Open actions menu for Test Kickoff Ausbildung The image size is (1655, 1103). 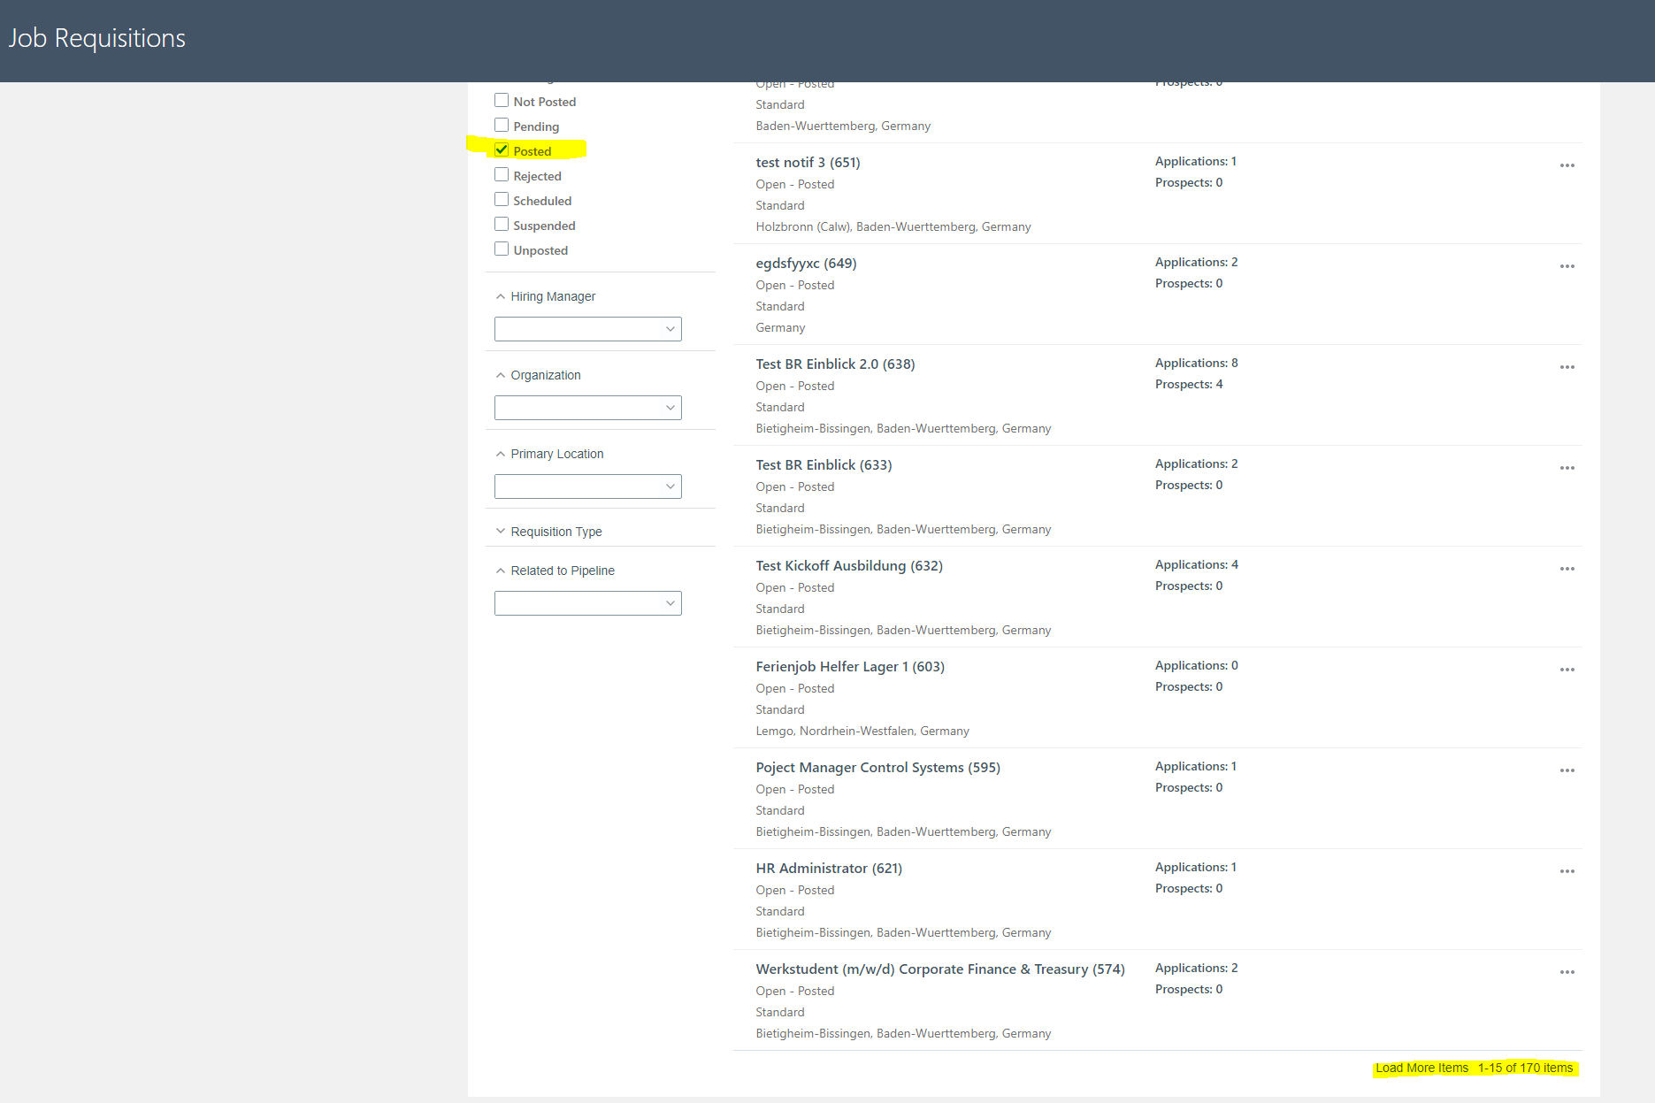pyautogui.click(x=1567, y=569)
